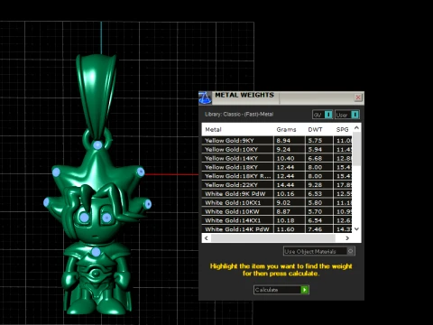Screen dimensions: 433x325
Task: Sort by the Metal column header
Action: (x=213, y=130)
